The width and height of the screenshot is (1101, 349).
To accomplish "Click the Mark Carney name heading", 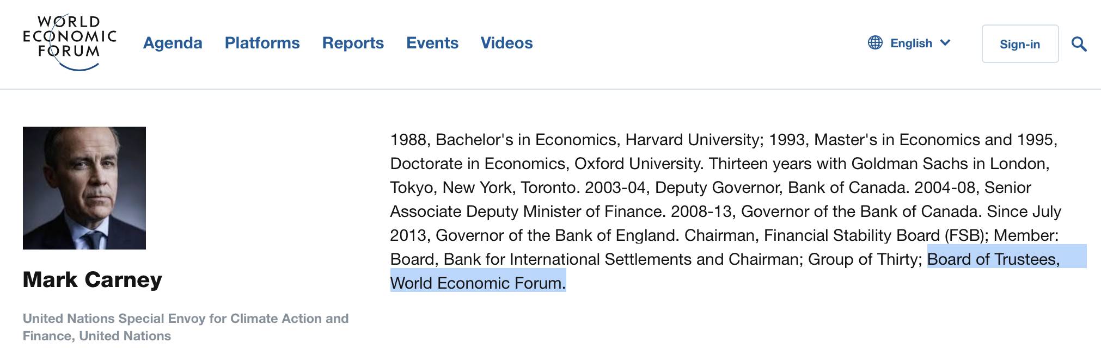I will point(93,279).
